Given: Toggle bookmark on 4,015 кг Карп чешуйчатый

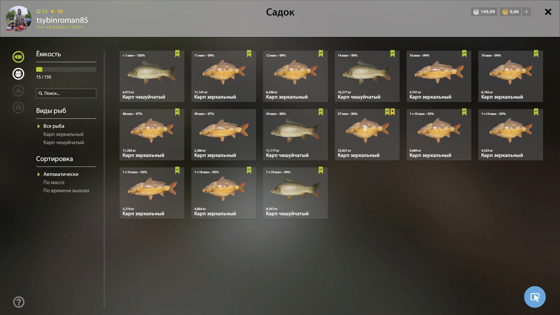Looking at the screenshot, I should [x=177, y=54].
